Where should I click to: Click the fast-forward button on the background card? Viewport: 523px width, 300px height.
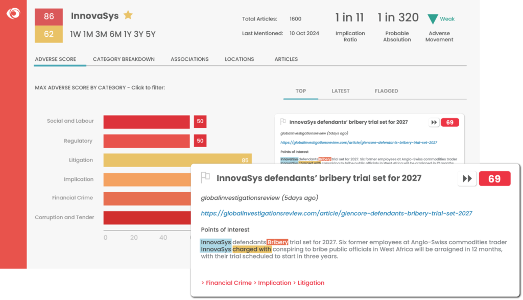pyautogui.click(x=434, y=123)
